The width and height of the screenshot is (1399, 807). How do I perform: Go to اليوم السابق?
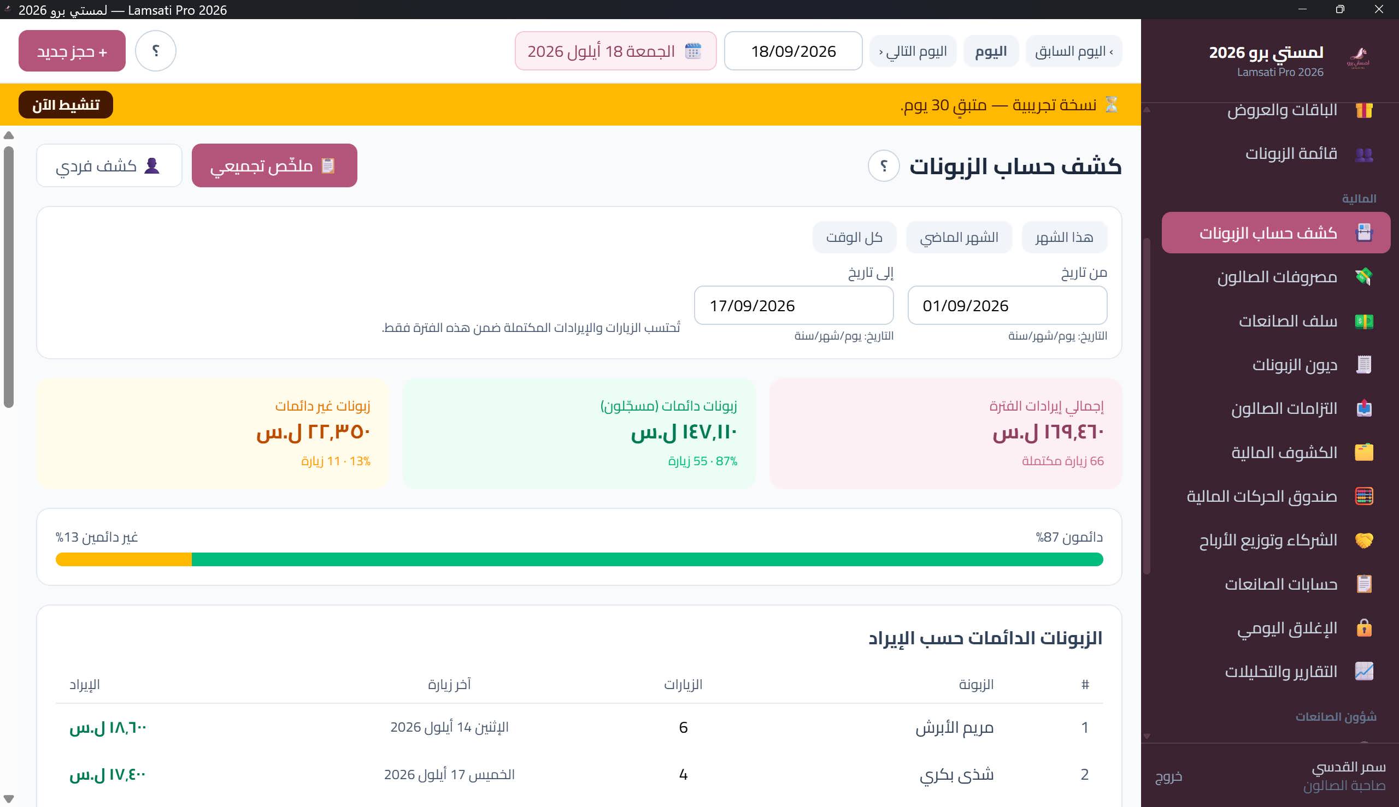(1074, 51)
